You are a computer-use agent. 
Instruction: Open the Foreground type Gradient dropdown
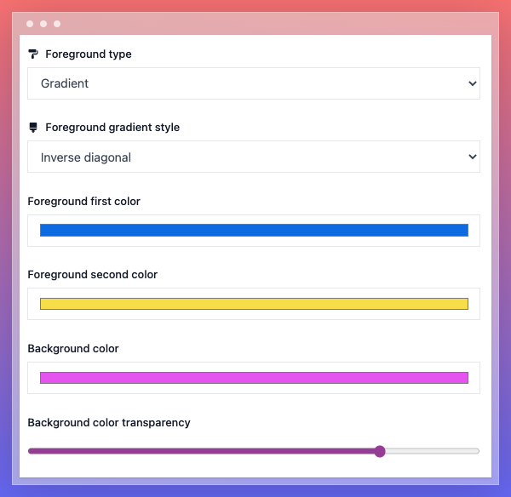click(254, 83)
